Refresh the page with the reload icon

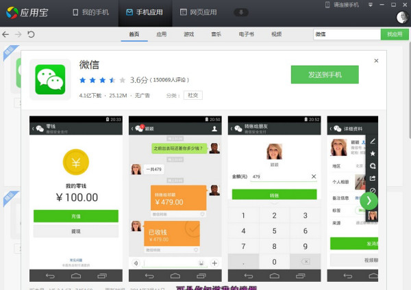click(31, 34)
